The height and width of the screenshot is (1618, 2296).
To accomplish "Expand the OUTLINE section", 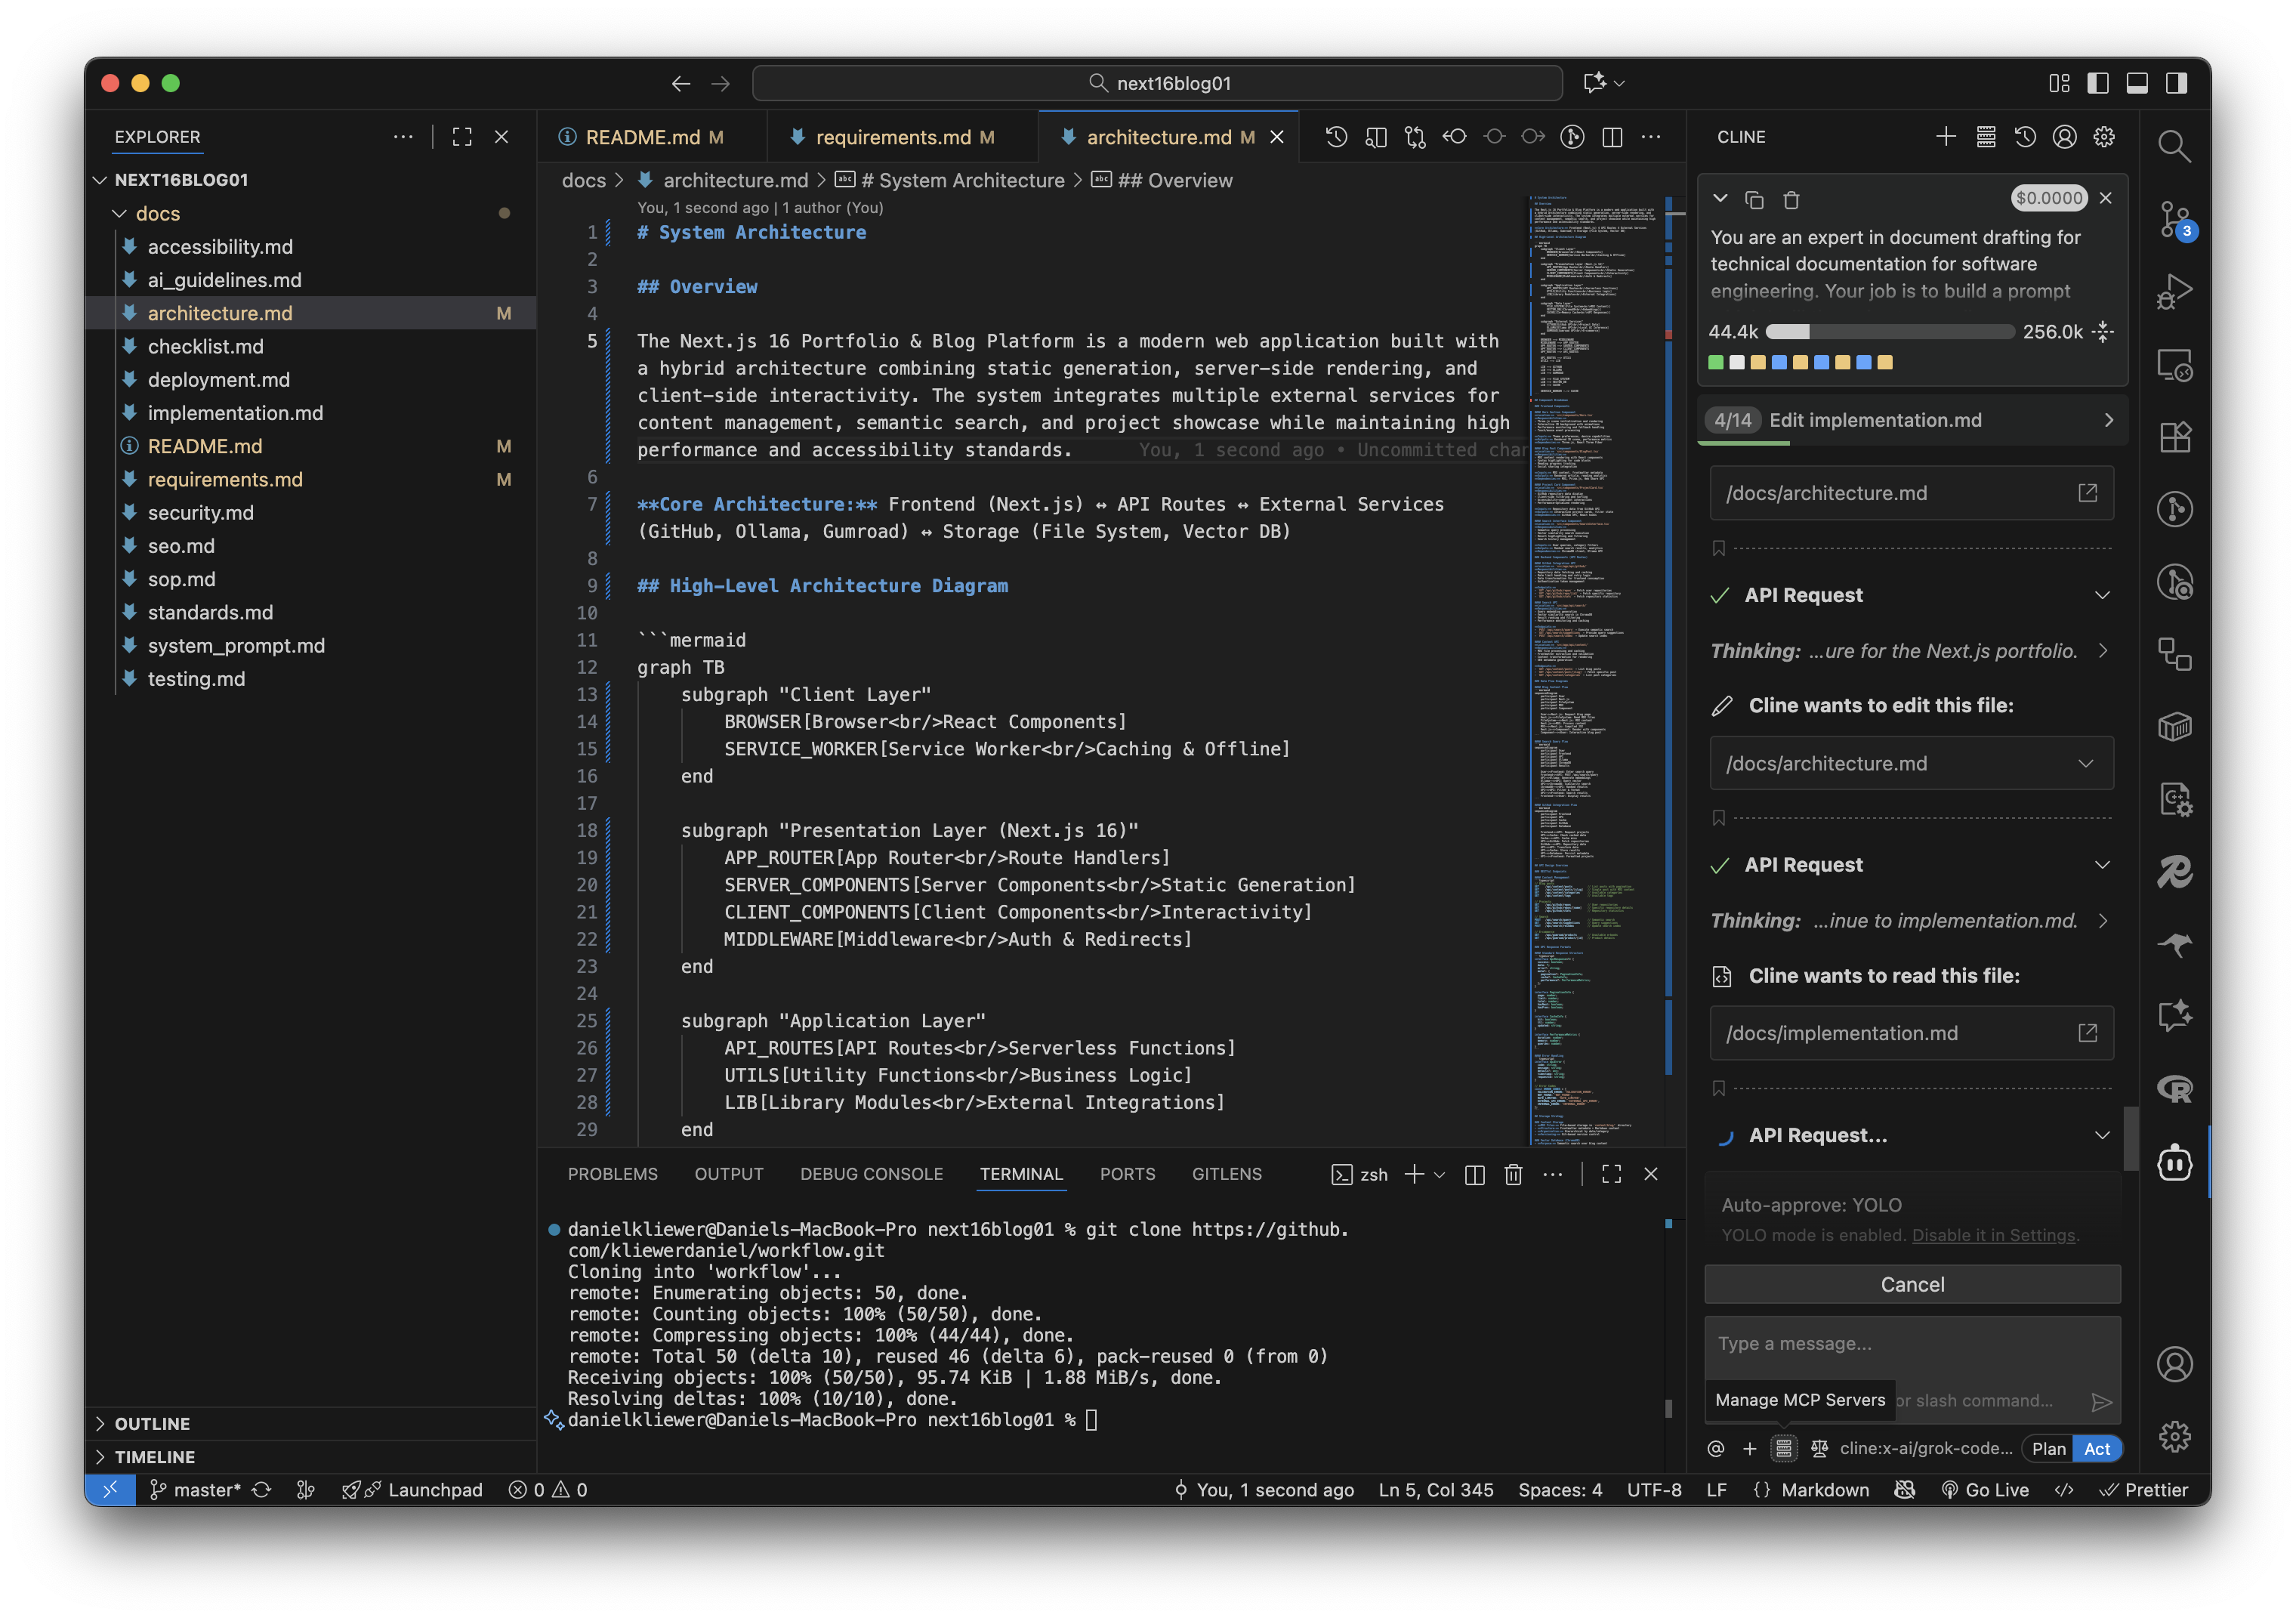I will point(152,1423).
